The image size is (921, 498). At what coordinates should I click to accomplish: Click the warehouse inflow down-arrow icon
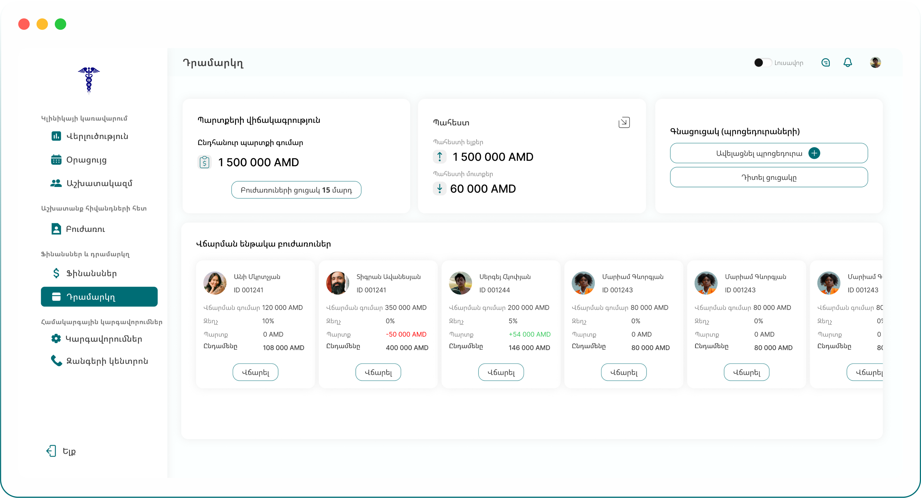point(439,188)
